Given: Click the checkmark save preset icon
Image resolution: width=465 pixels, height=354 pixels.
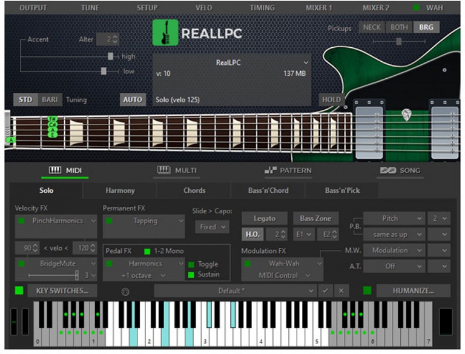Looking at the screenshot, I should 325,291.
